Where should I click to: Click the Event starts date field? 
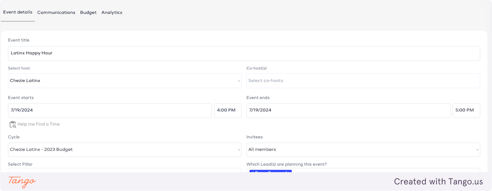(109, 110)
